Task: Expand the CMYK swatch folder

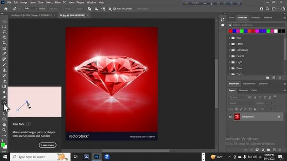Action: pyautogui.click(x=230, y=44)
